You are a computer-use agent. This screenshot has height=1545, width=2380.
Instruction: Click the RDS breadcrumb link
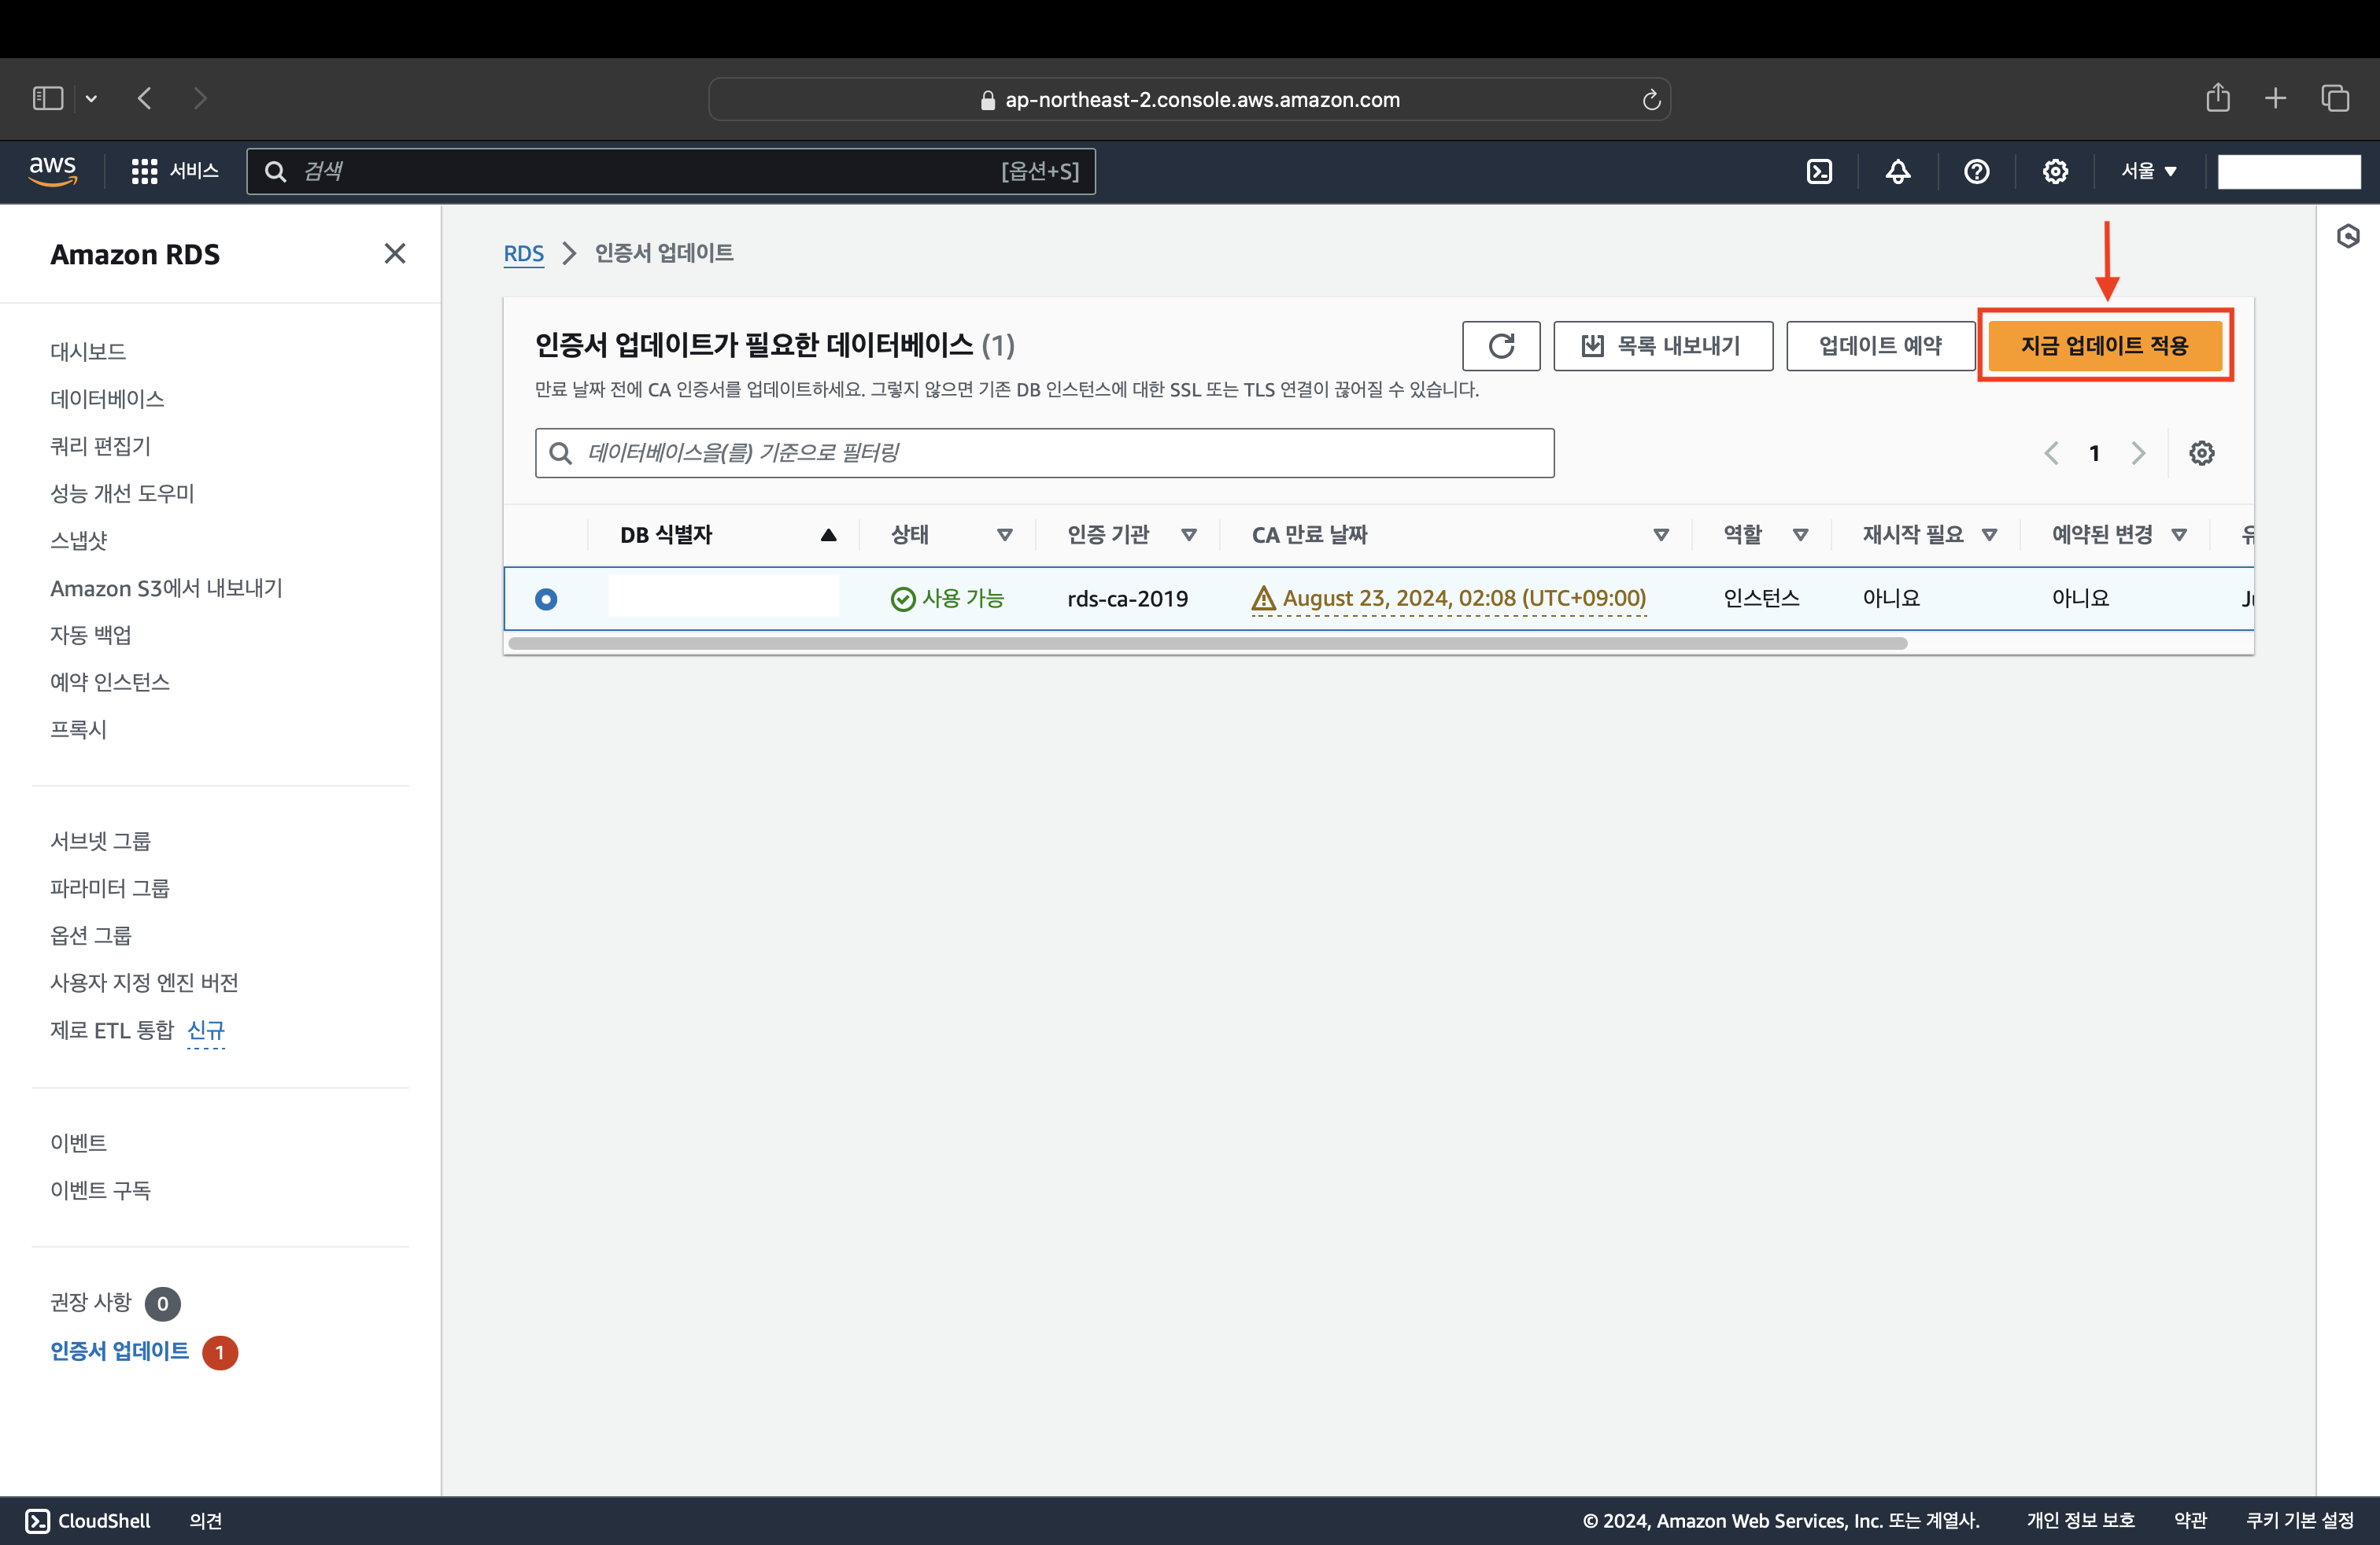[x=523, y=253]
